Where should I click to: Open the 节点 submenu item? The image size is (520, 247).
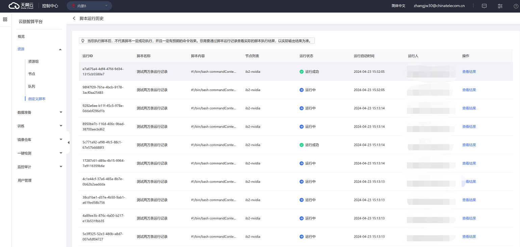(x=32, y=74)
